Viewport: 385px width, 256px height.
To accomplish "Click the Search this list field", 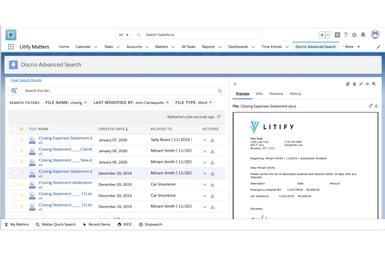I will [x=123, y=91].
